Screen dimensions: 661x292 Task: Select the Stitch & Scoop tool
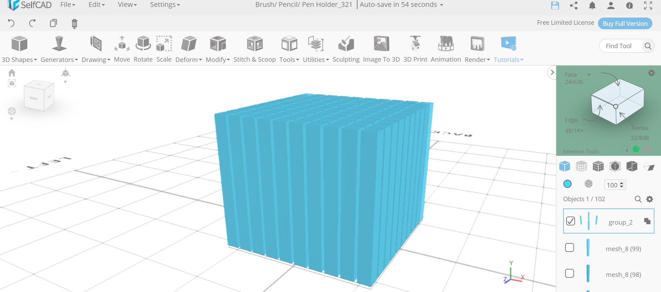[x=255, y=49]
